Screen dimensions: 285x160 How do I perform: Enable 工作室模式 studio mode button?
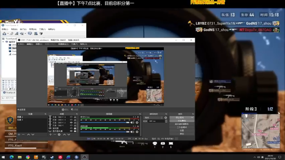pos(182,127)
